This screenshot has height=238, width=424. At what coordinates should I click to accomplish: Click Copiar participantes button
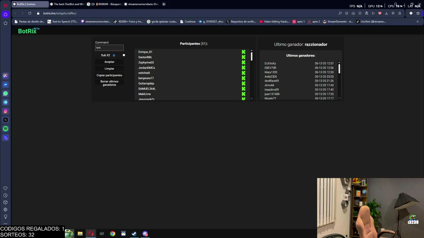click(109, 75)
